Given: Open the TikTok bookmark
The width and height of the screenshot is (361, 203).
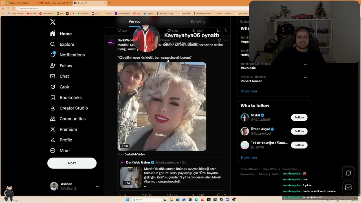Looking at the screenshot, I should pyautogui.click(x=70, y=14).
